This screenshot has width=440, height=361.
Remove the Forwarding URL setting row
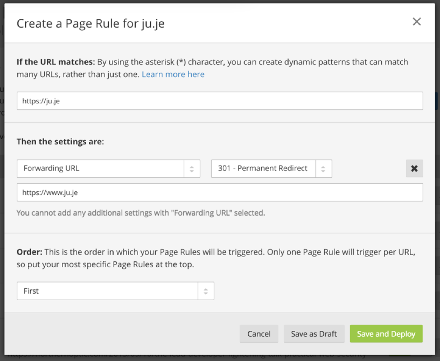414,169
